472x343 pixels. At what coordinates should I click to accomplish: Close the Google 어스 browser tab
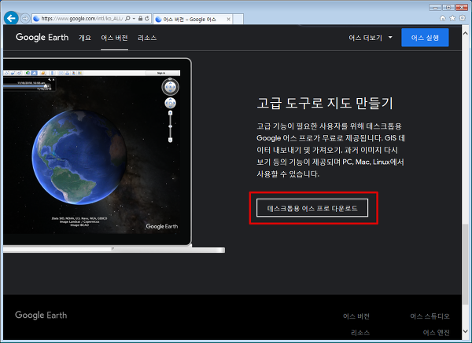coord(228,19)
